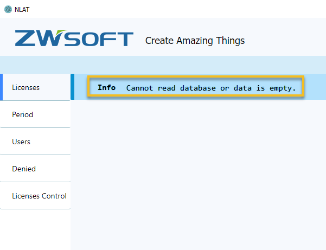Open the Licenses tab
This screenshot has height=250, width=326.
click(x=35, y=87)
